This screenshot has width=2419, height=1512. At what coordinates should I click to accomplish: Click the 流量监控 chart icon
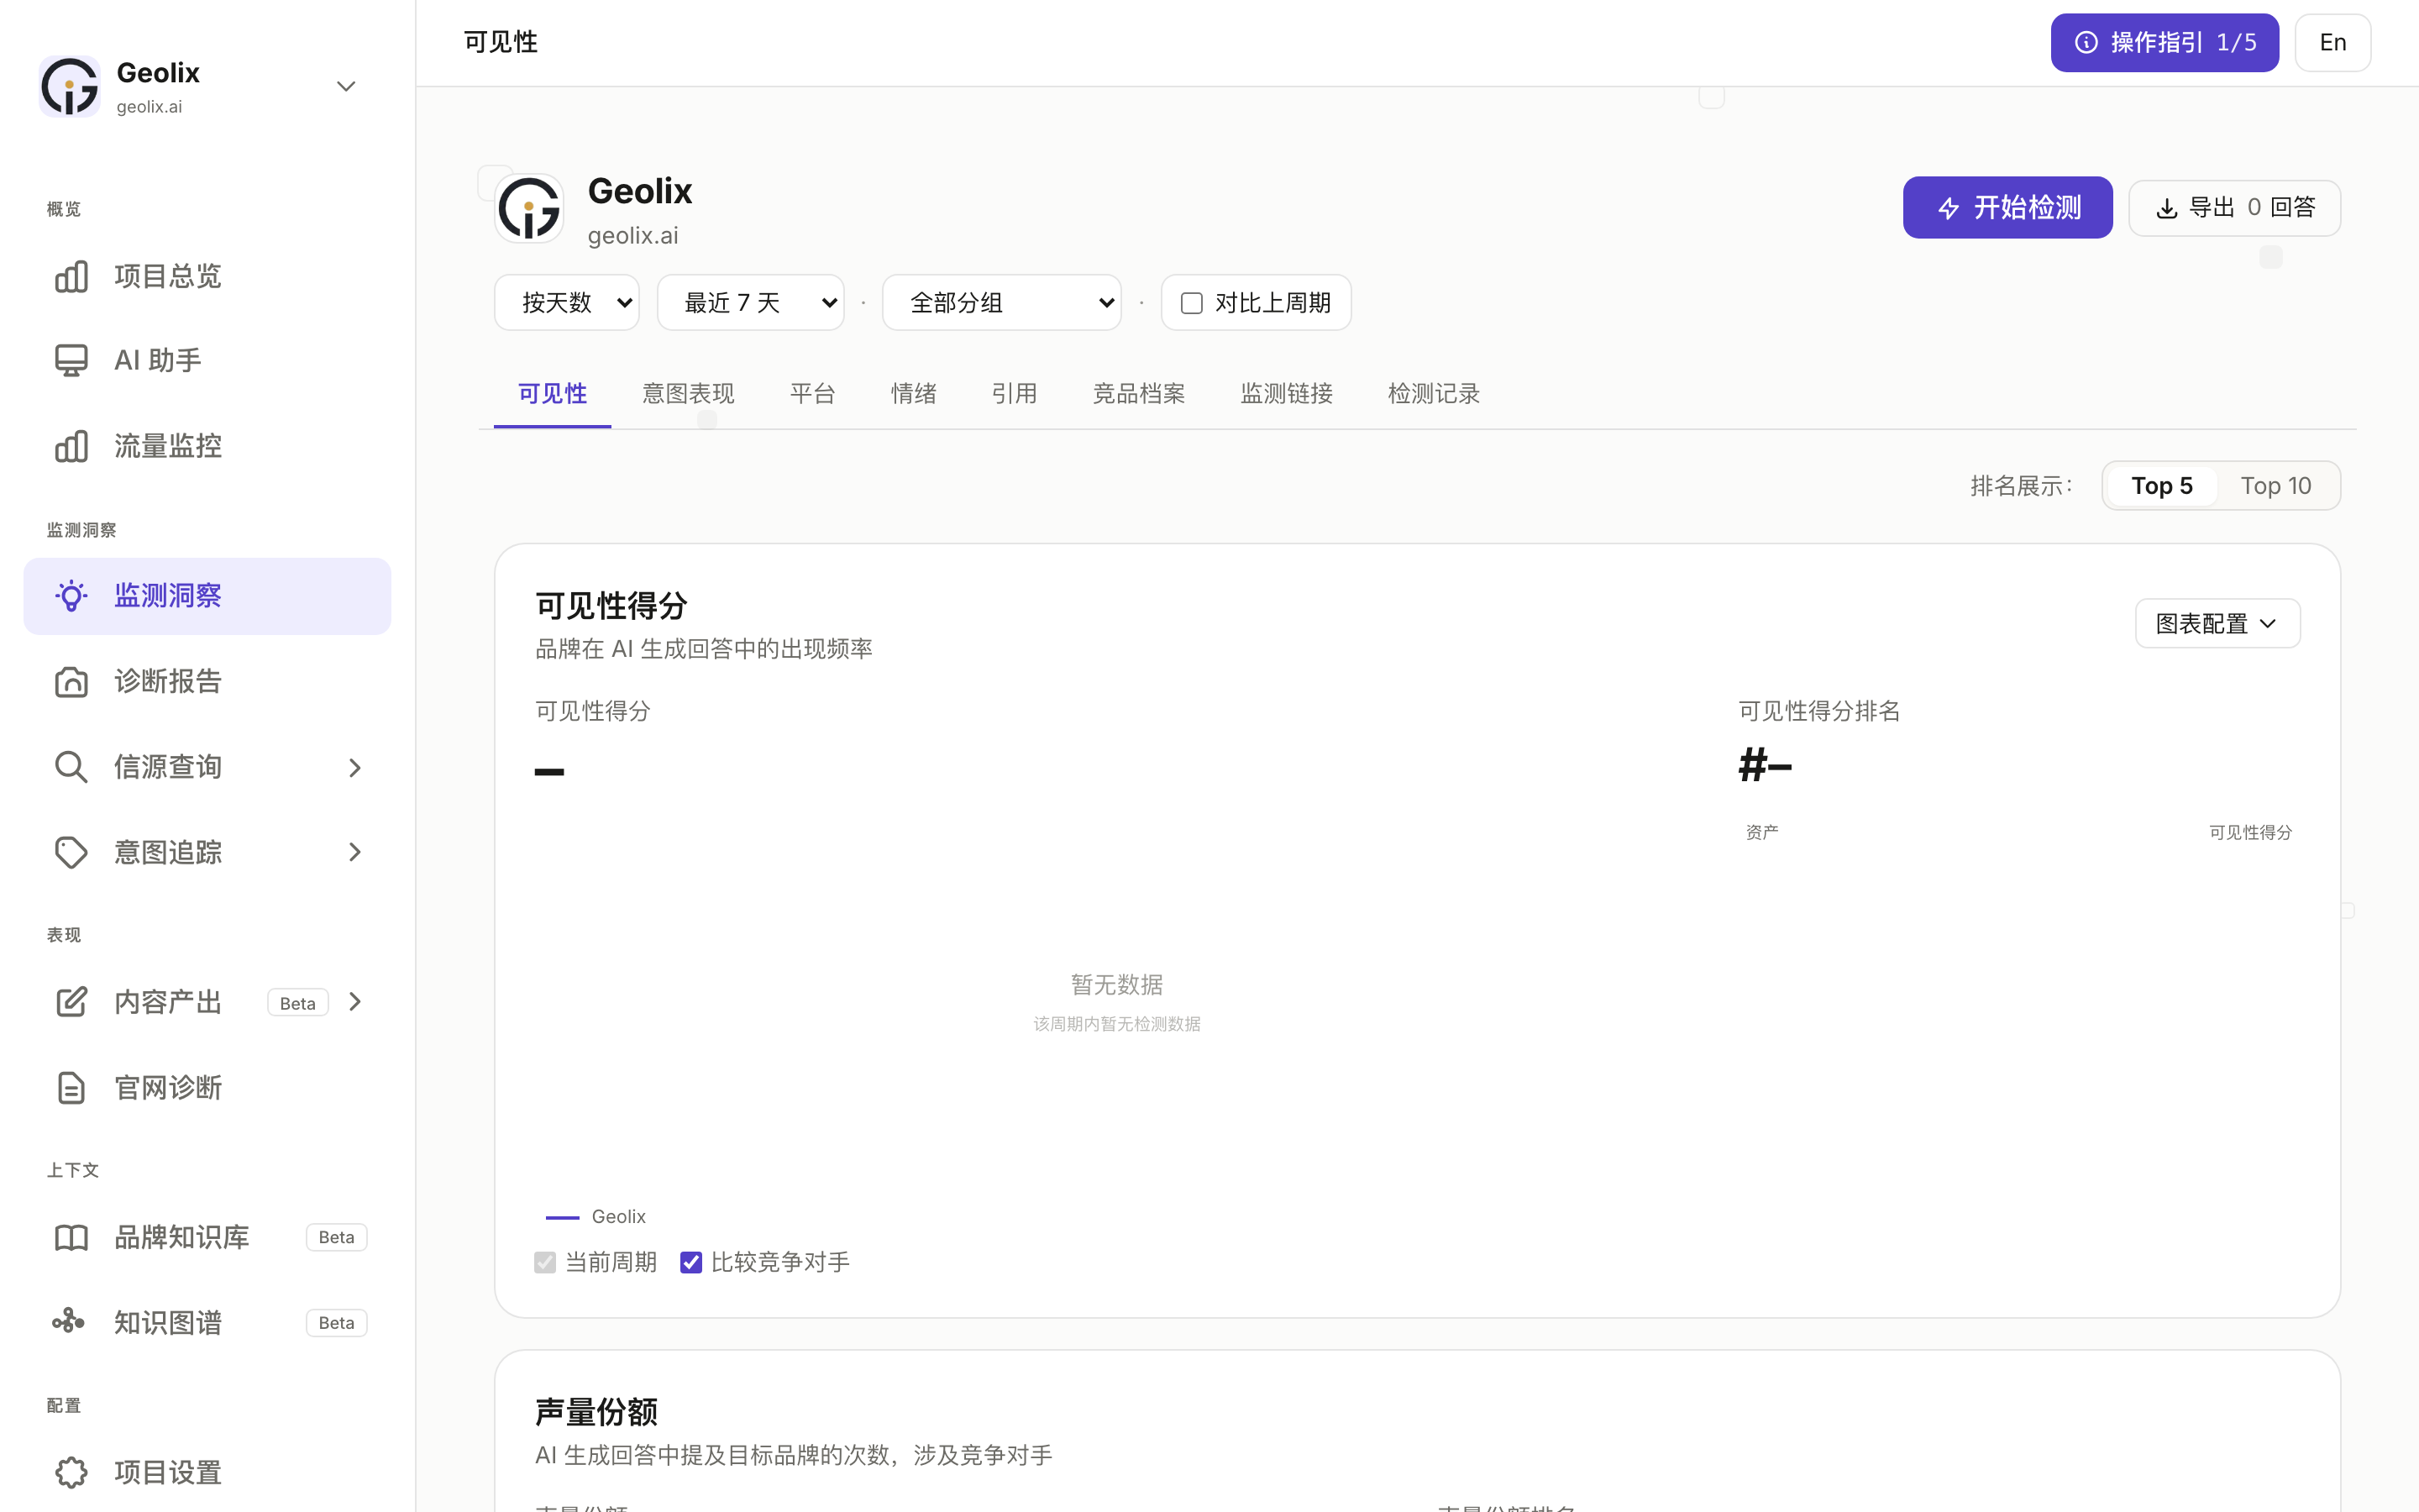tap(71, 446)
